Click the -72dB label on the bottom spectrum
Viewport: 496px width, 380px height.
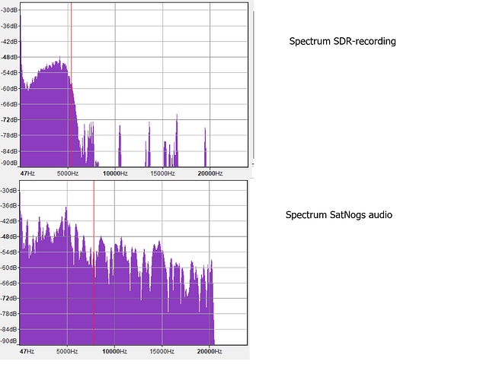(x=9, y=298)
